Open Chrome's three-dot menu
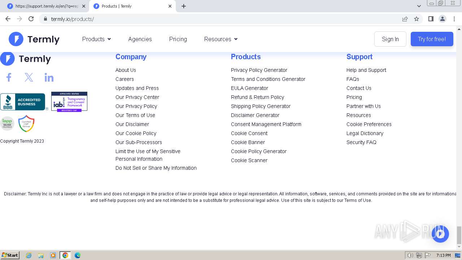Screen dimensions: 462x260 (454, 19)
